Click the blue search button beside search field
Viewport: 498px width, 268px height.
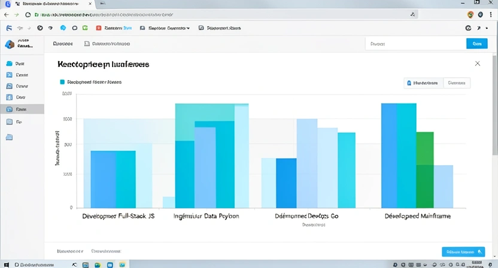click(x=476, y=44)
